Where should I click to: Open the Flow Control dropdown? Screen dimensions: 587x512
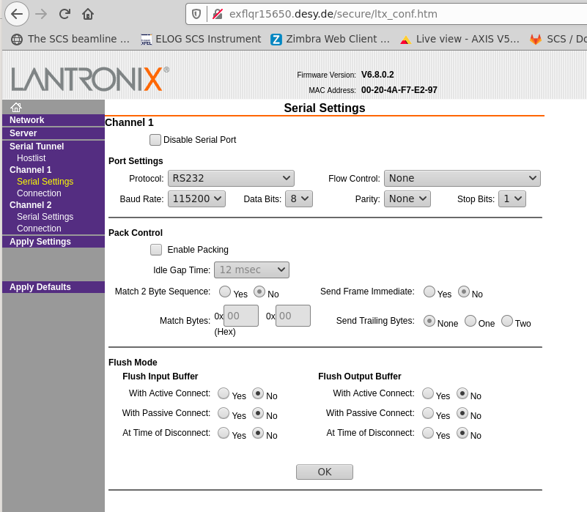[x=462, y=178]
